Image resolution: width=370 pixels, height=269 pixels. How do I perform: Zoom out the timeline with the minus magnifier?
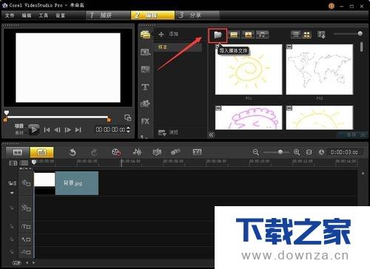[256, 152]
